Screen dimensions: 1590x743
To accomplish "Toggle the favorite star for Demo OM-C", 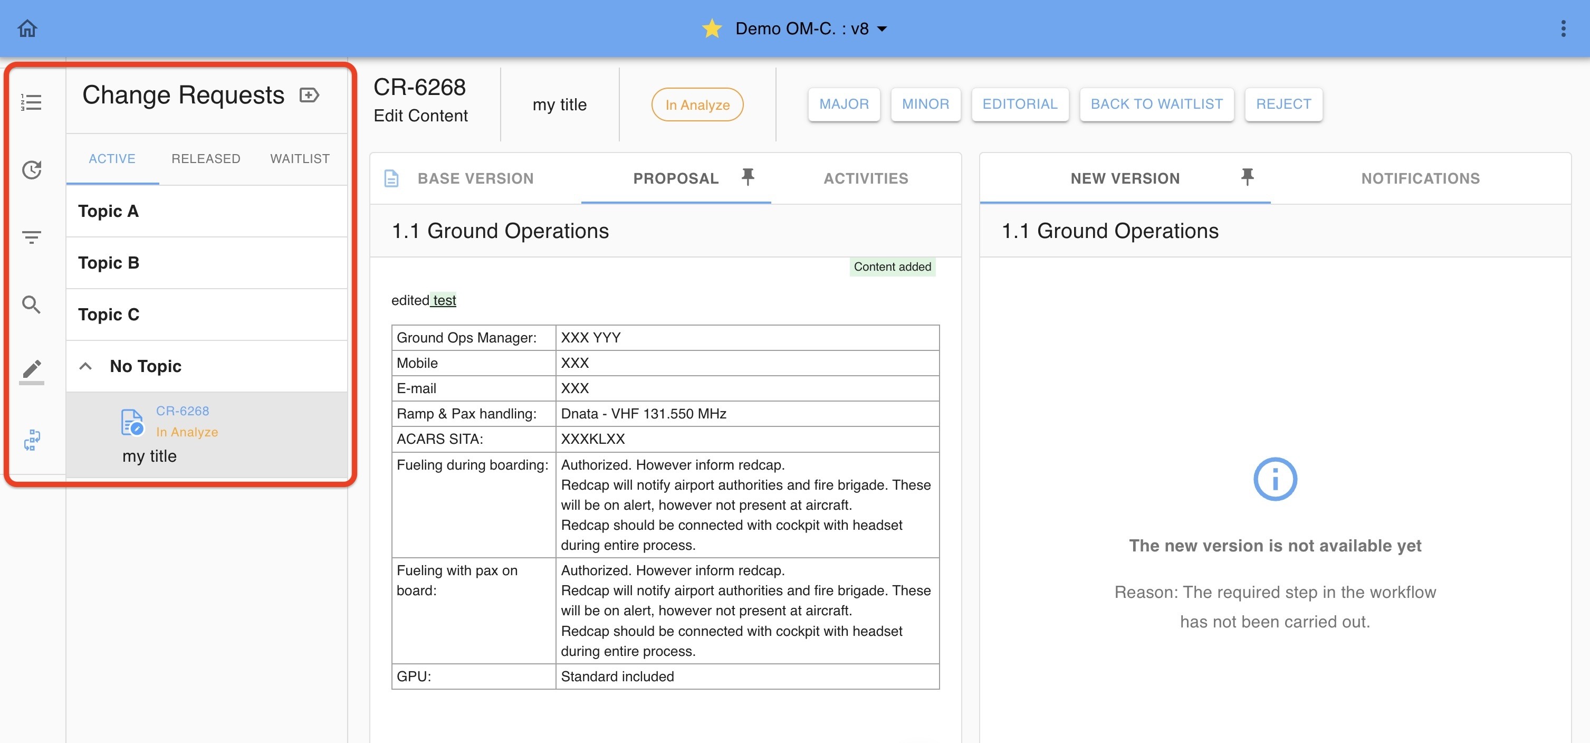I will click(712, 28).
